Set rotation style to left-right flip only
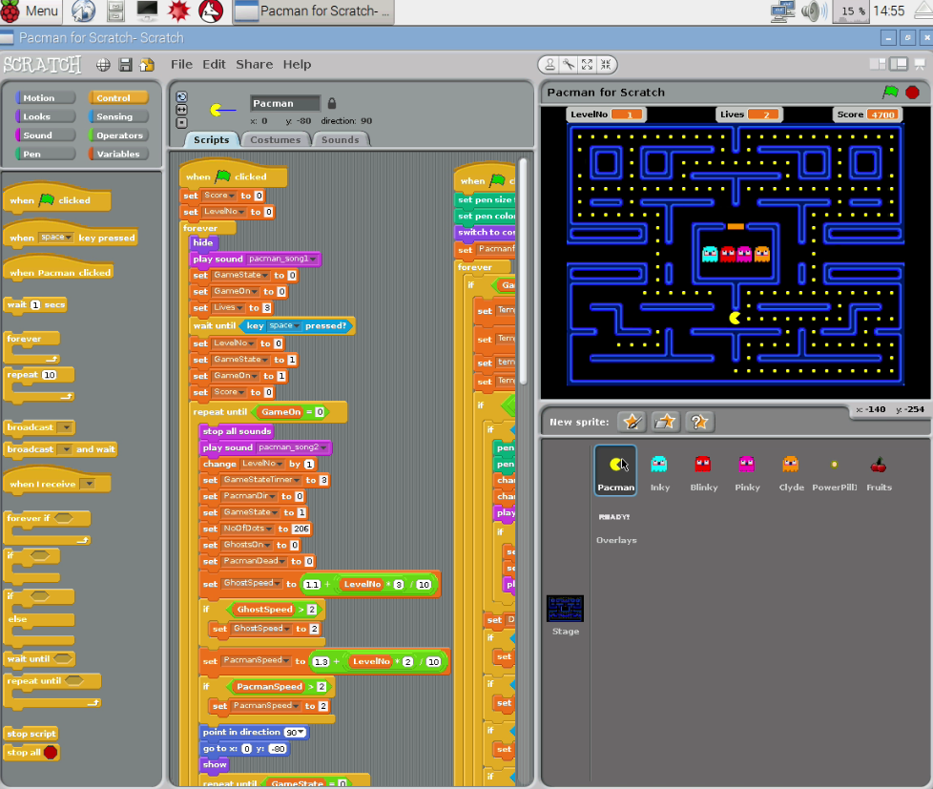933x789 pixels. click(x=181, y=110)
